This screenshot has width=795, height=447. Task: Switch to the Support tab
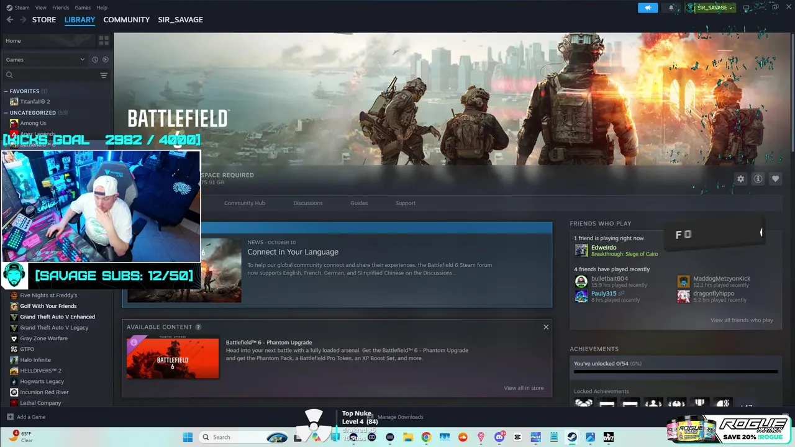(406, 203)
